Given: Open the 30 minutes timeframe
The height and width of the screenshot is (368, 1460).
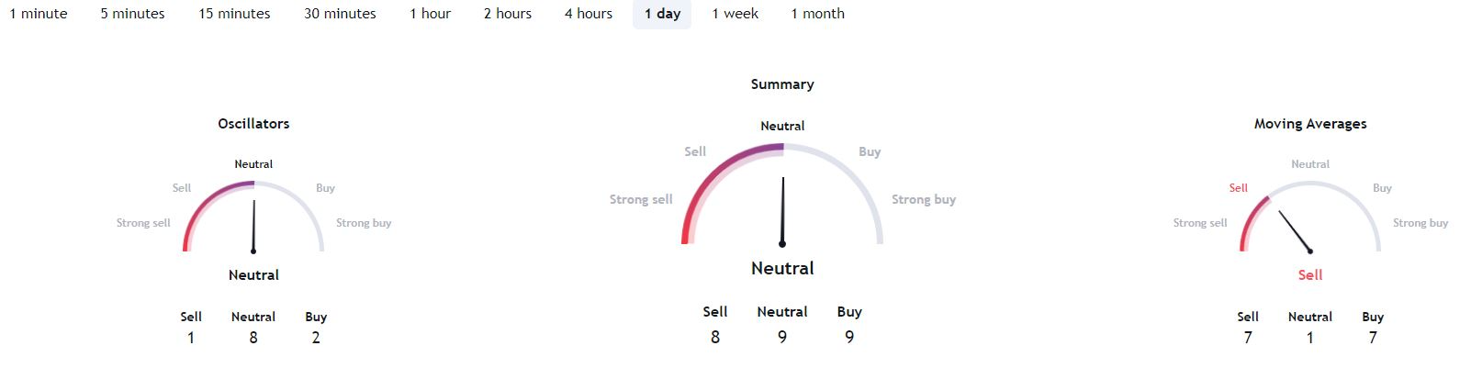Looking at the screenshot, I should pyautogui.click(x=340, y=14).
